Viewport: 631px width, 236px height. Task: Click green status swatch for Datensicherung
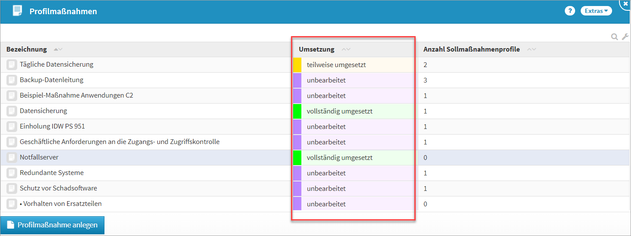click(x=297, y=111)
